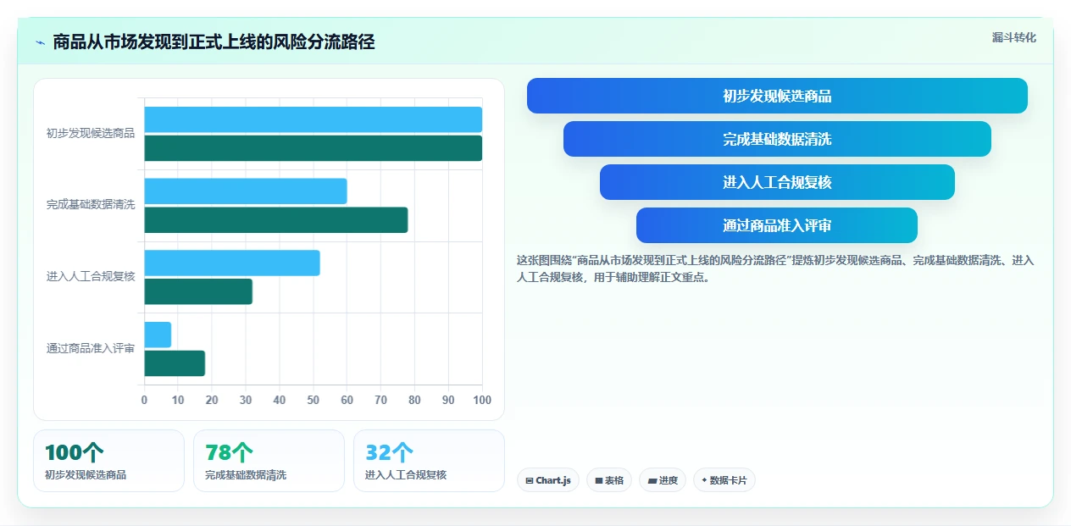
Task: Click the icon inside the Chart.js chip
Action: click(x=530, y=480)
